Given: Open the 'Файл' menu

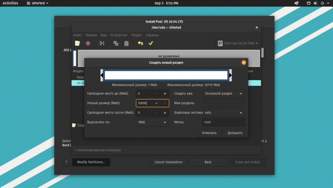Looking at the screenshot, I should [77, 35].
